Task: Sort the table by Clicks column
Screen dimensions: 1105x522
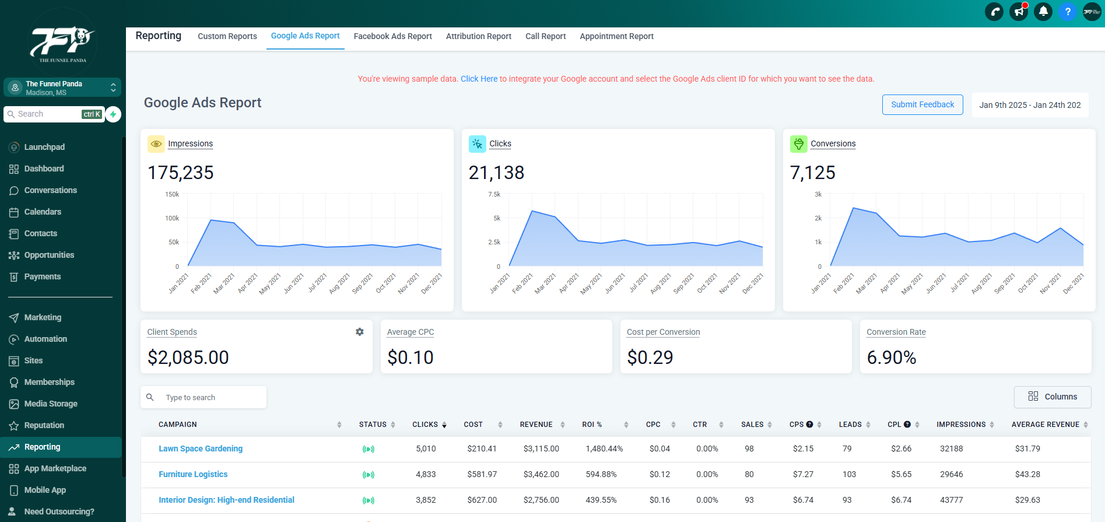Action: [429, 425]
